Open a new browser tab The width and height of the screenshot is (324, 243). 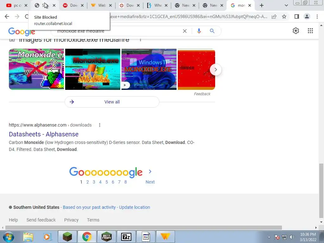262,5
